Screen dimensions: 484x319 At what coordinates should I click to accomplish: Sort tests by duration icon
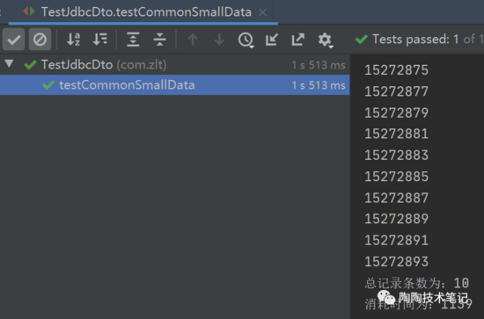[x=99, y=40]
